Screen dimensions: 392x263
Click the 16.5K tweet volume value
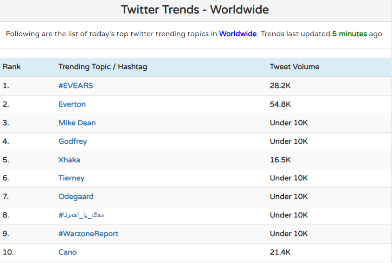click(280, 160)
